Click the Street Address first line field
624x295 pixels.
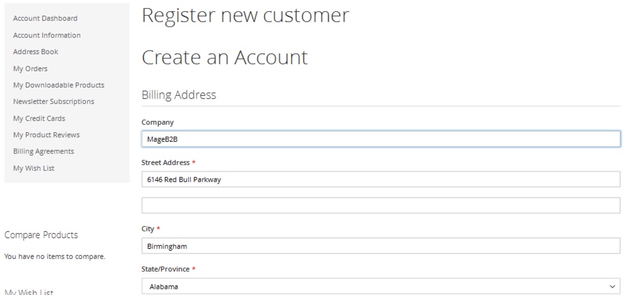(381, 179)
